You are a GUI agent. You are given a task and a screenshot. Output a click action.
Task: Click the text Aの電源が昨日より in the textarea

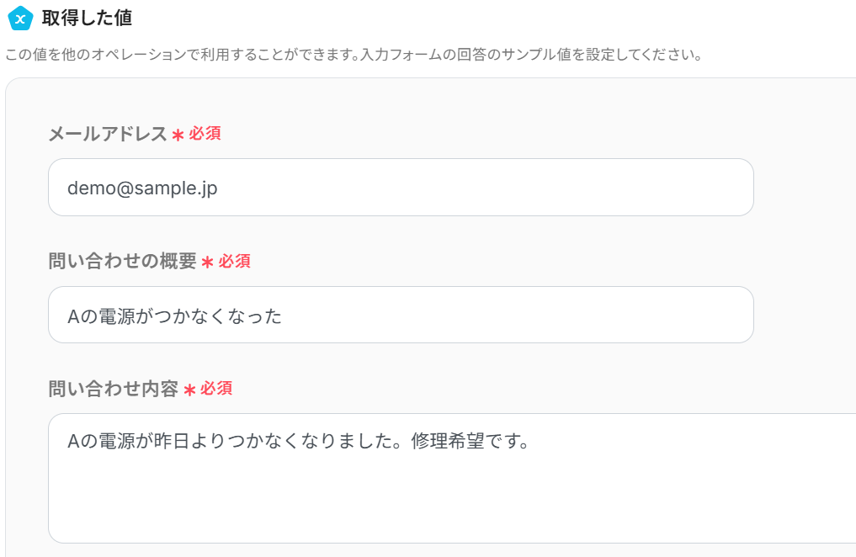(x=143, y=441)
